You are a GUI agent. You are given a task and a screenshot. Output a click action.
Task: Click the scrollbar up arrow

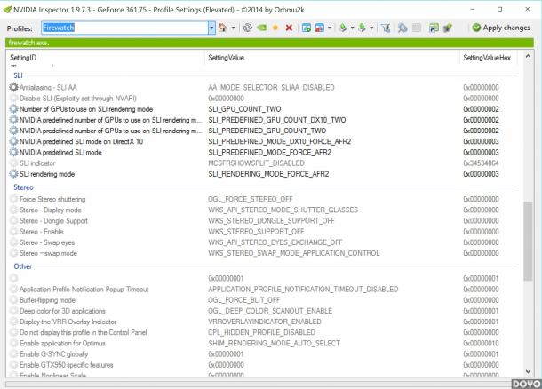pos(528,56)
